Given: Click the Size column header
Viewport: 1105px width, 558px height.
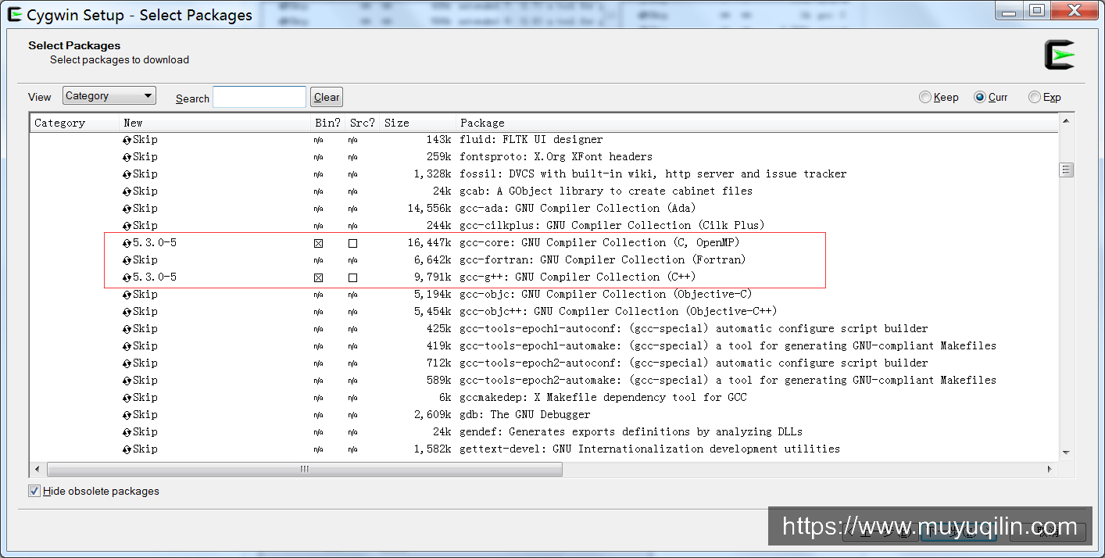Looking at the screenshot, I should (x=418, y=123).
